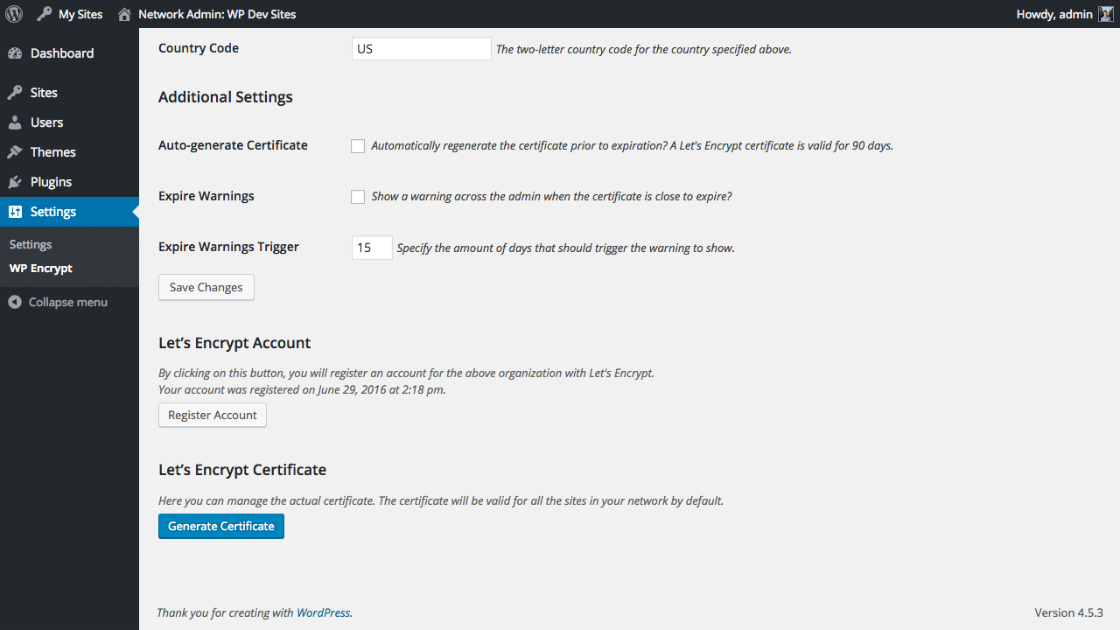Image resolution: width=1120 pixels, height=630 pixels.
Task: Click the Users person icon
Action: [x=15, y=122]
